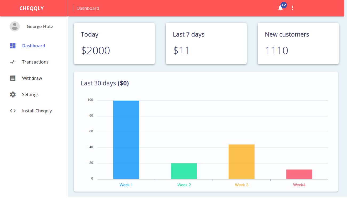
Task: Click the $2000 value
Action: pos(95,50)
